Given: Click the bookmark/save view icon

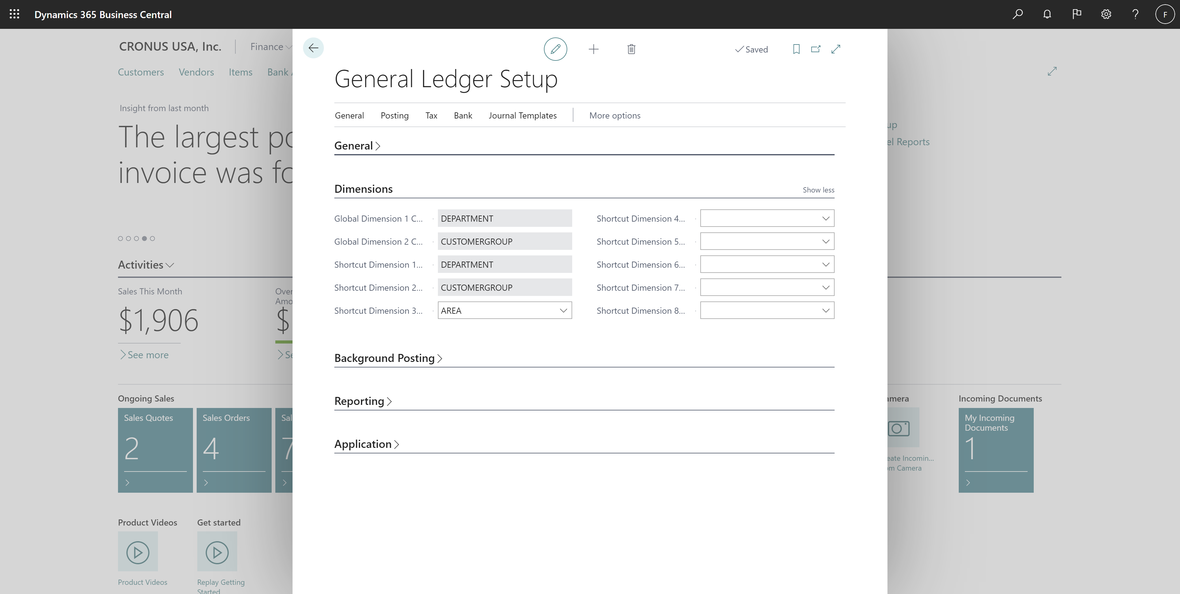Looking at the screenshot, I should pos(796,49).
